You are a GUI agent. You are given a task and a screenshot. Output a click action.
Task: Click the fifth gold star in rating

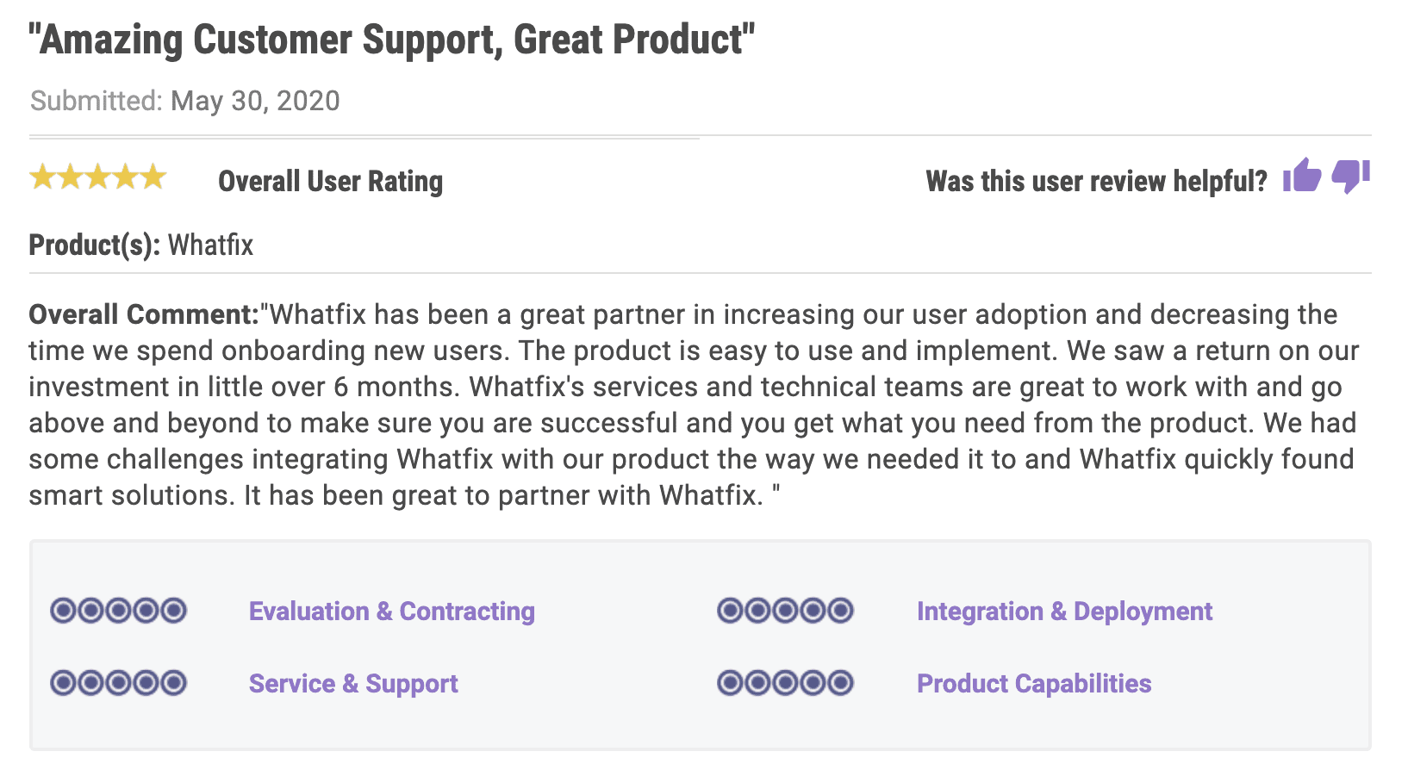tap(153, 177)
